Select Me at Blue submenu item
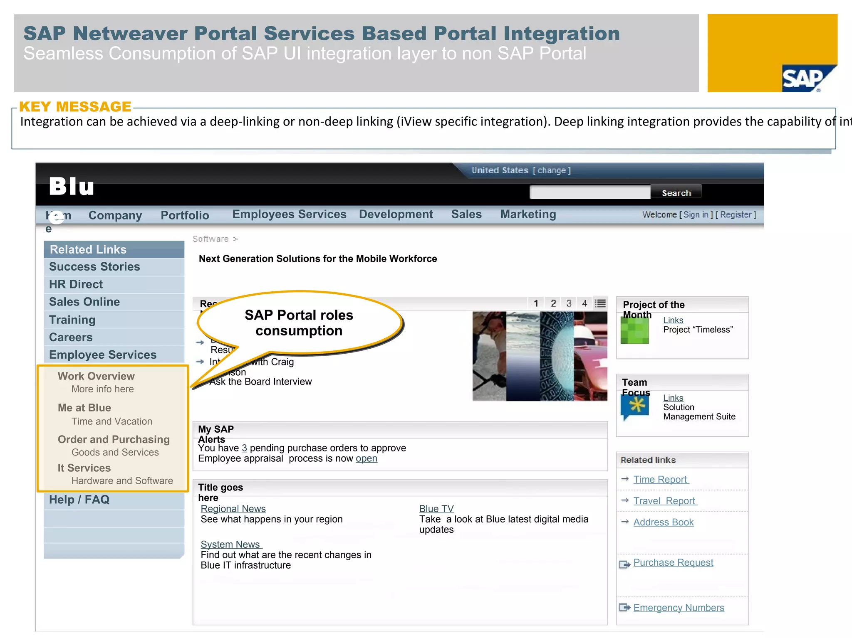The image size is (852, 638). (84, 408)
